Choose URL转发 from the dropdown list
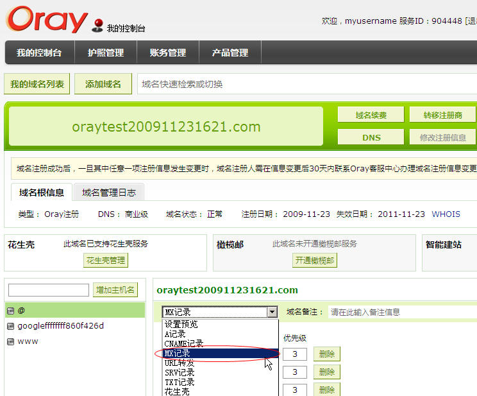477x396 pixels. point(221,363)
